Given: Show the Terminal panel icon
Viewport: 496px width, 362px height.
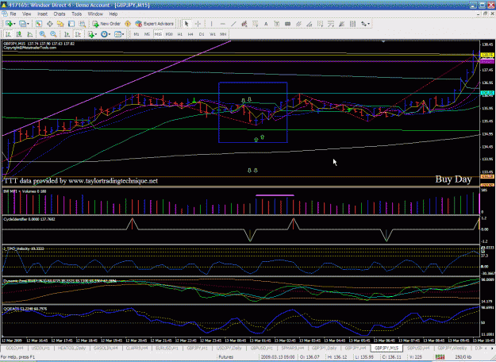Looking at the screenshot, I should coord(71,24).
